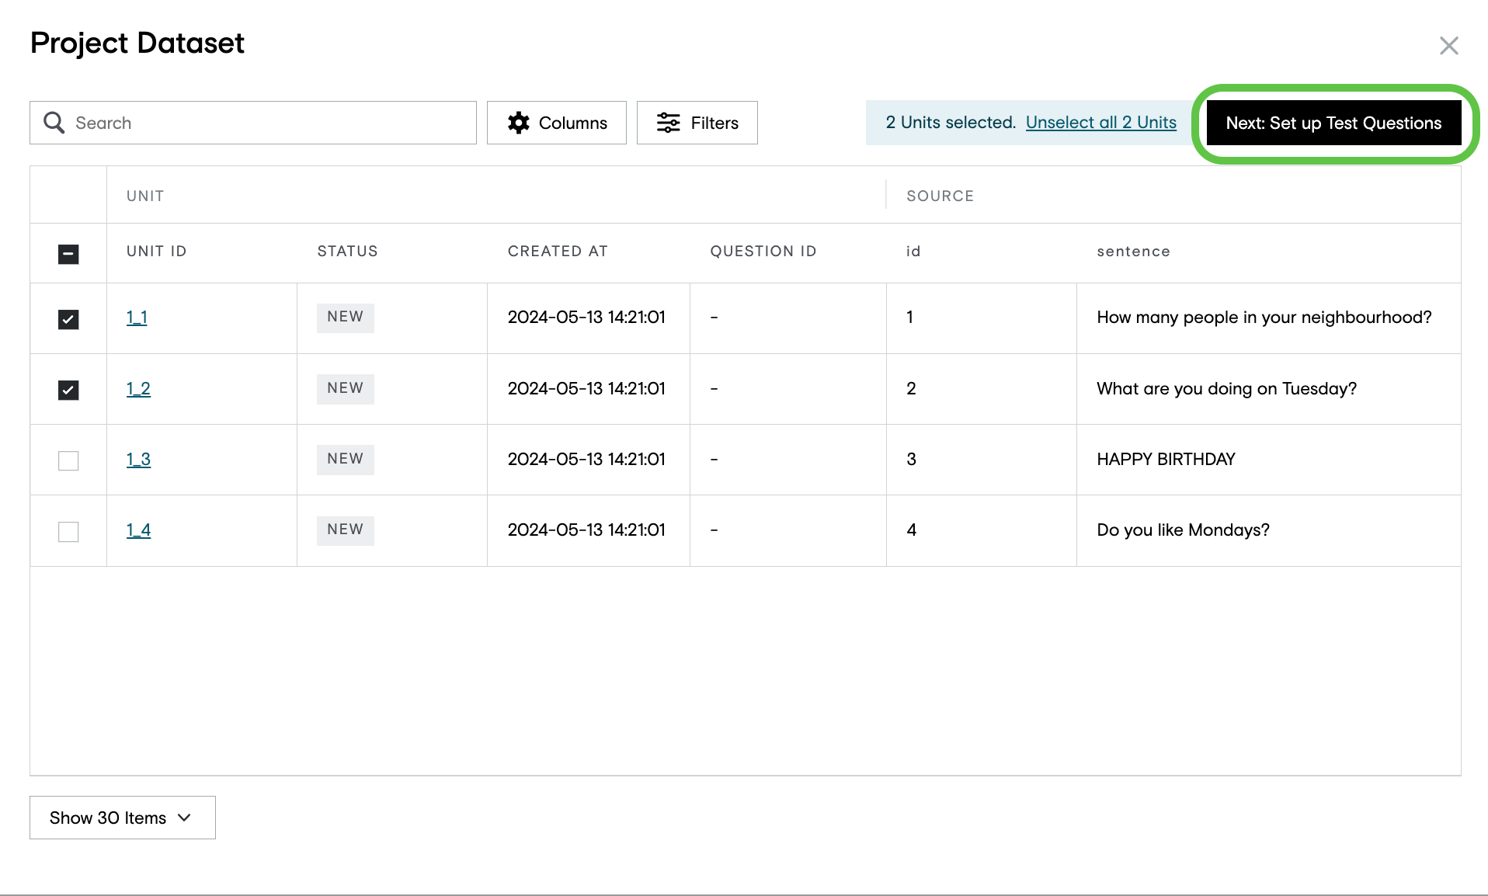The height and width of the screenshot is (896, 1488).
Task: Click the SOURCE group header
Action: click(x=940, y=196)
